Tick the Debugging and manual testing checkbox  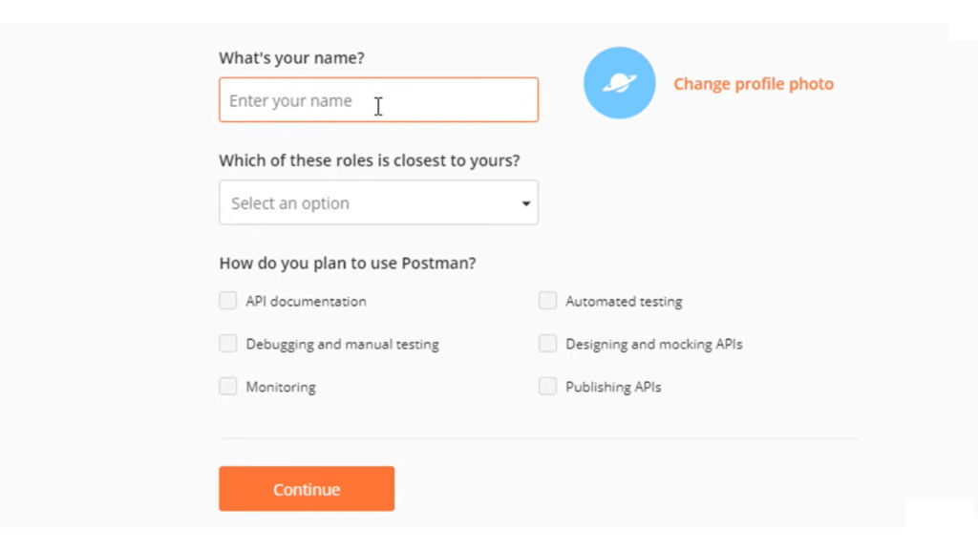[228, 344]
